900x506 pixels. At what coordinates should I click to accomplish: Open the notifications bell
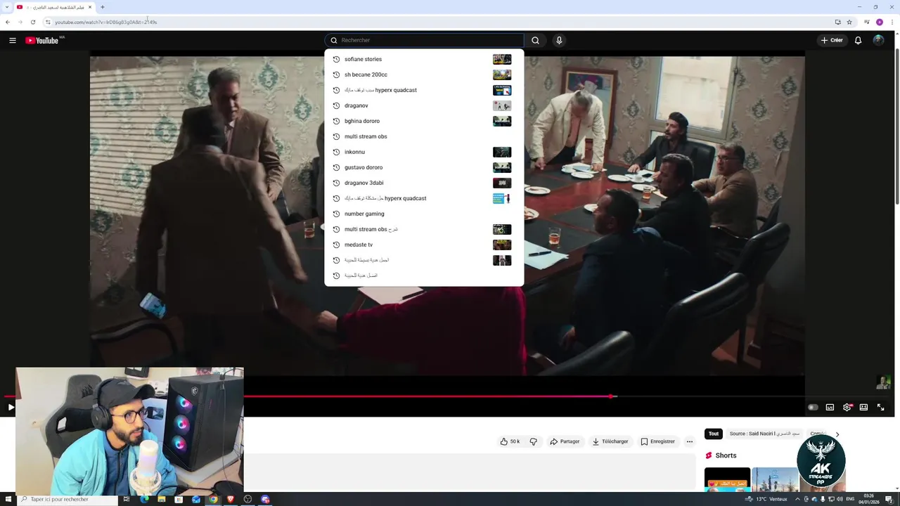[858, 40]
